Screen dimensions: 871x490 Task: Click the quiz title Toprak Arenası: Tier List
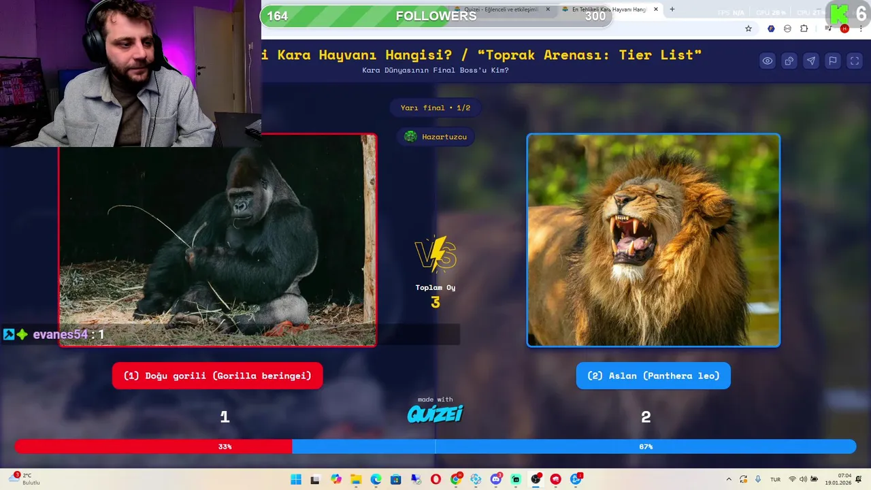click(x=589, y=55)
